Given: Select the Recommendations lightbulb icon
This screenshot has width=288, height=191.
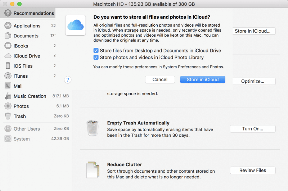Looking at the screenshot, I should click(x=8, y=13).
